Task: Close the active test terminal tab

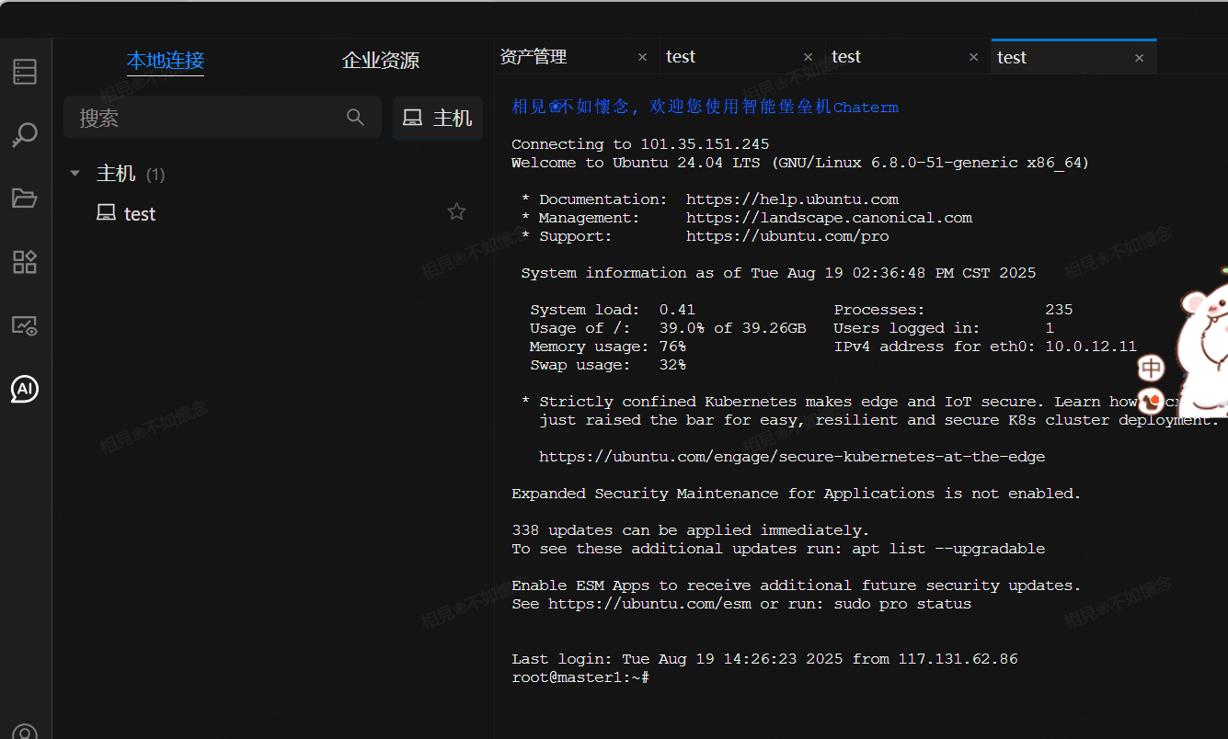Action: tap(1139, 58)
